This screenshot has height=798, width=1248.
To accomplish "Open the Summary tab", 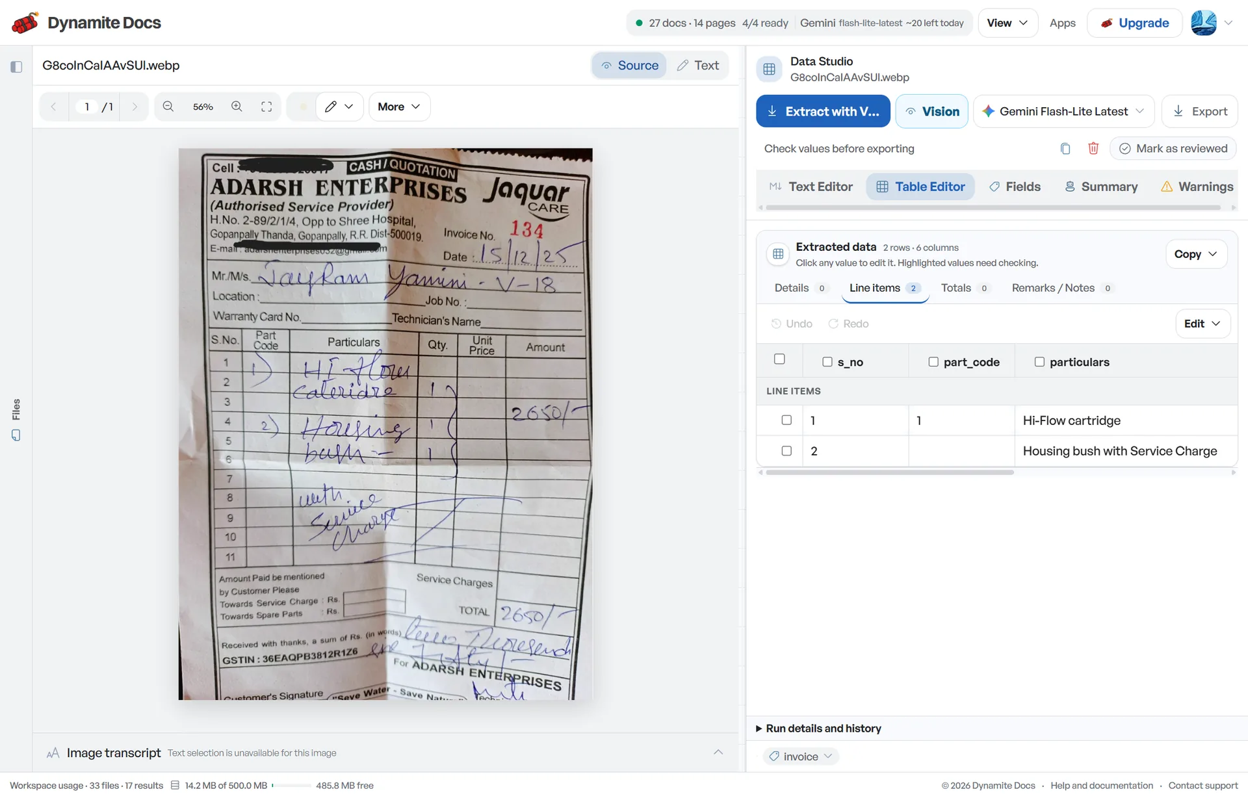I will [1101, 187].
